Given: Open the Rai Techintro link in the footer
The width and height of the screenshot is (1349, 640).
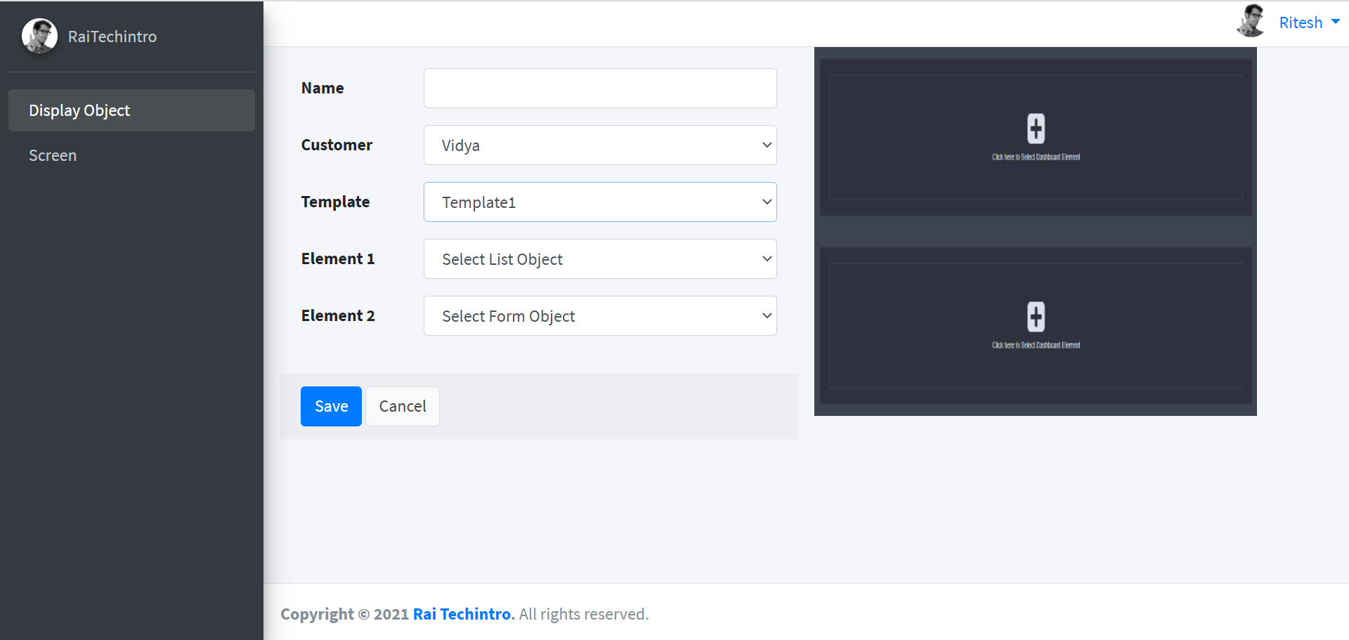Looking at the screenshot, I should (462, 613).
